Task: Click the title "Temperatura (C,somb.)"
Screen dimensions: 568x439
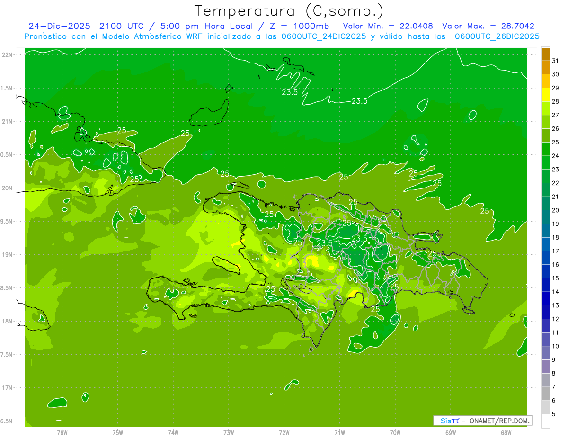Action: point(289,11)
